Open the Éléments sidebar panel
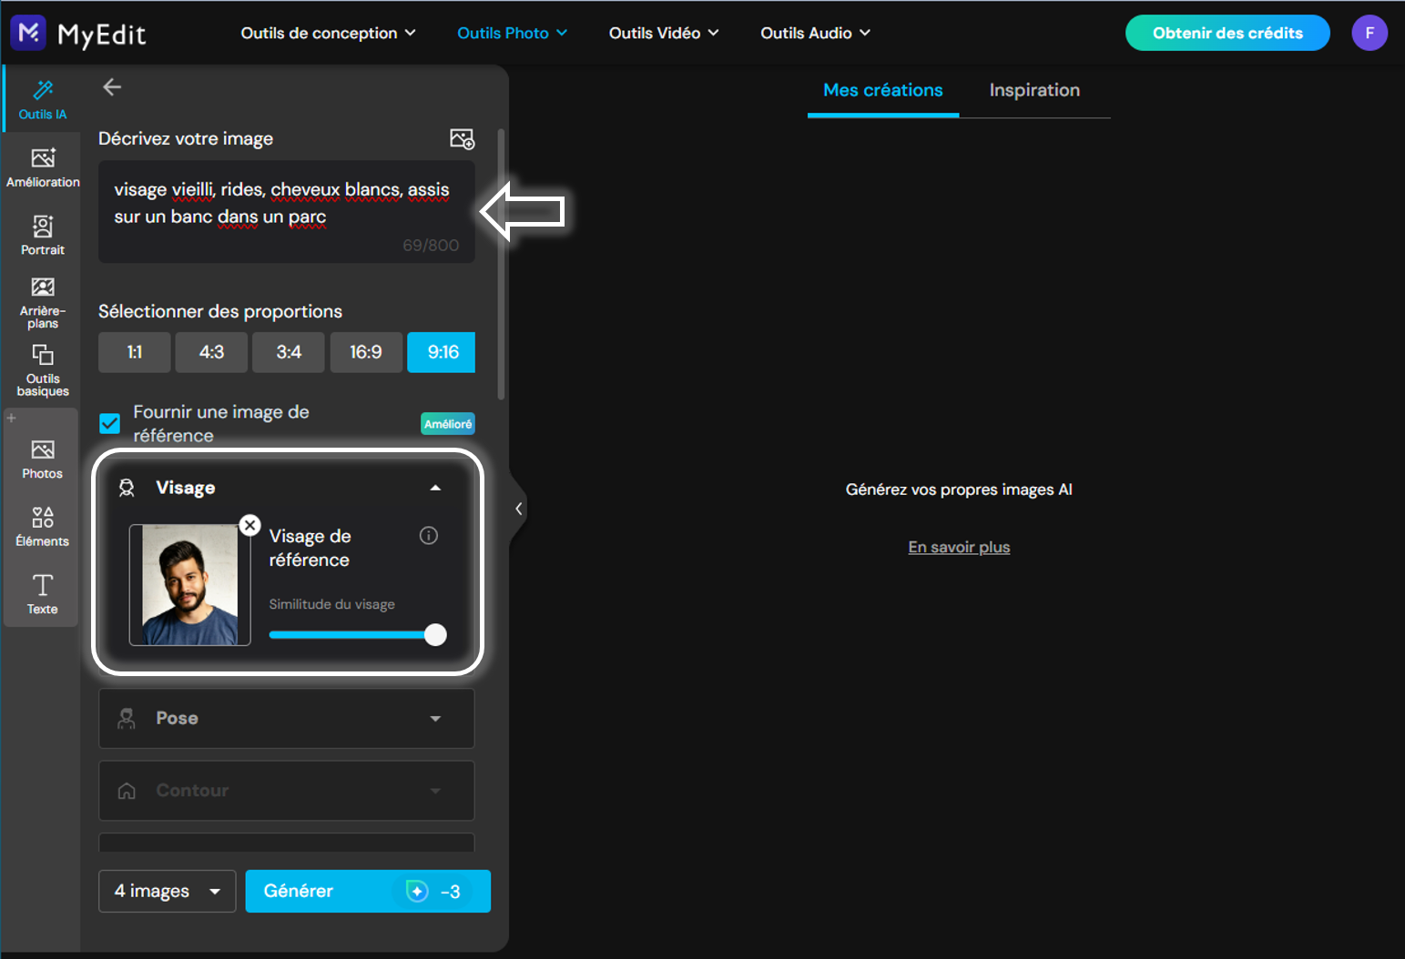The width and height of the screenshot is (1405, 959). pyautogui.click(x=43, y=527)
